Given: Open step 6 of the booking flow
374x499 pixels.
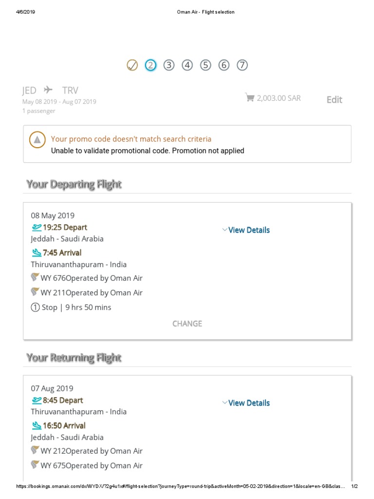Looking at the screenshot, I should click(x=224, y=65).
